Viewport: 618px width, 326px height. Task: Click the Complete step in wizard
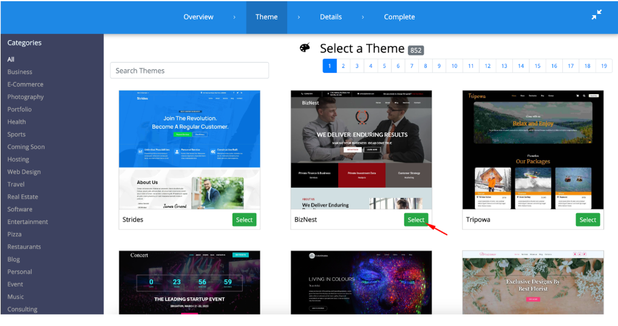coord(399,17)
